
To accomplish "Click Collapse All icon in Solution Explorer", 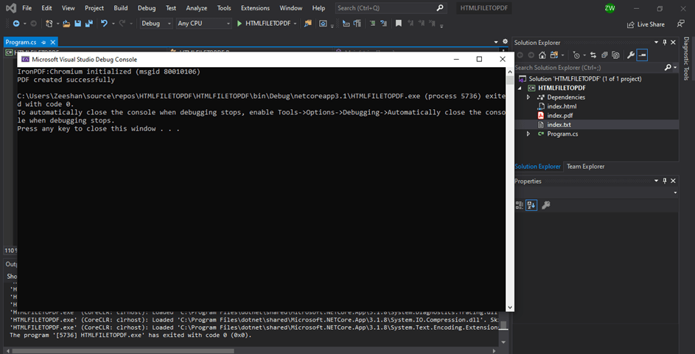I will pos(604,55).
